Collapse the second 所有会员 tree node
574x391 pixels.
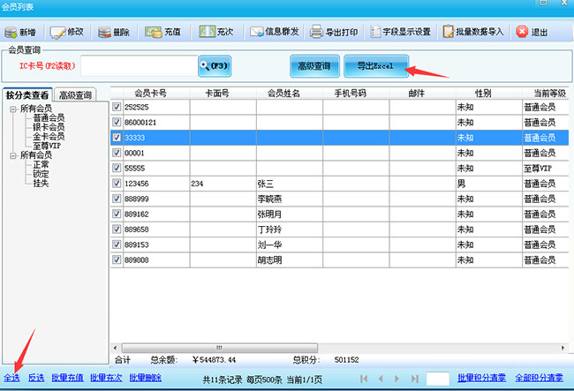(x=12, y=155)
